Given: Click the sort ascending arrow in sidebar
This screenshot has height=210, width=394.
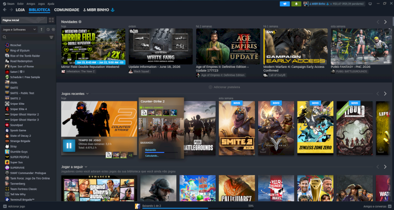Looking at the screenshot, I should [41, 30].
